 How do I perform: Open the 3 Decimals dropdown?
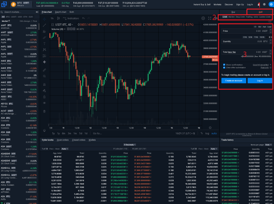pos(130,145)
